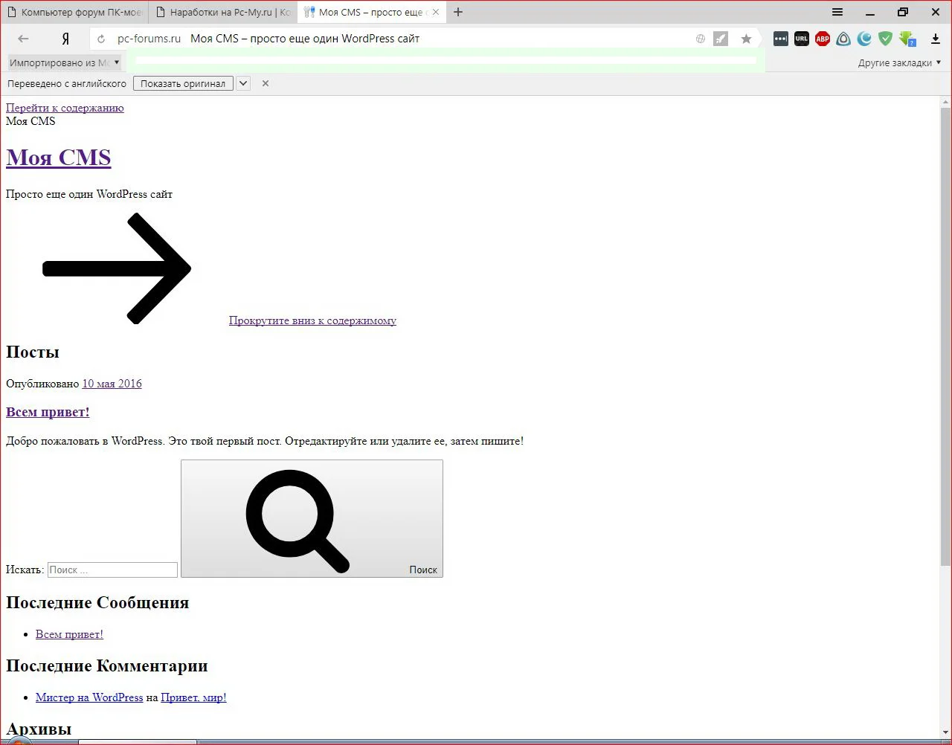Open the browser hamburger menu
This screenshot has width=952, height=745.
837,12
